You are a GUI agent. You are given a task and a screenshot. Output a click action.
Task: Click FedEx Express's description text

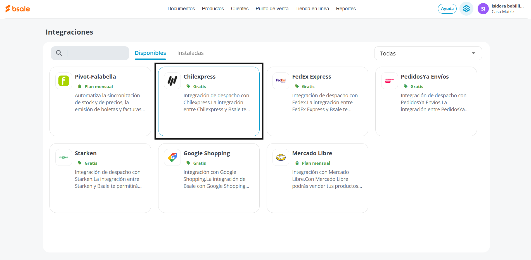325,103
